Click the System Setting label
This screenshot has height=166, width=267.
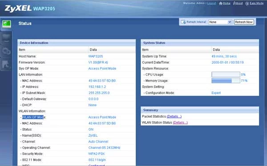[153, 87]
